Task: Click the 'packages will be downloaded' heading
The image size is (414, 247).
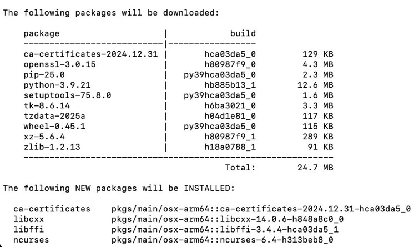Action: (x=111, y=13)
